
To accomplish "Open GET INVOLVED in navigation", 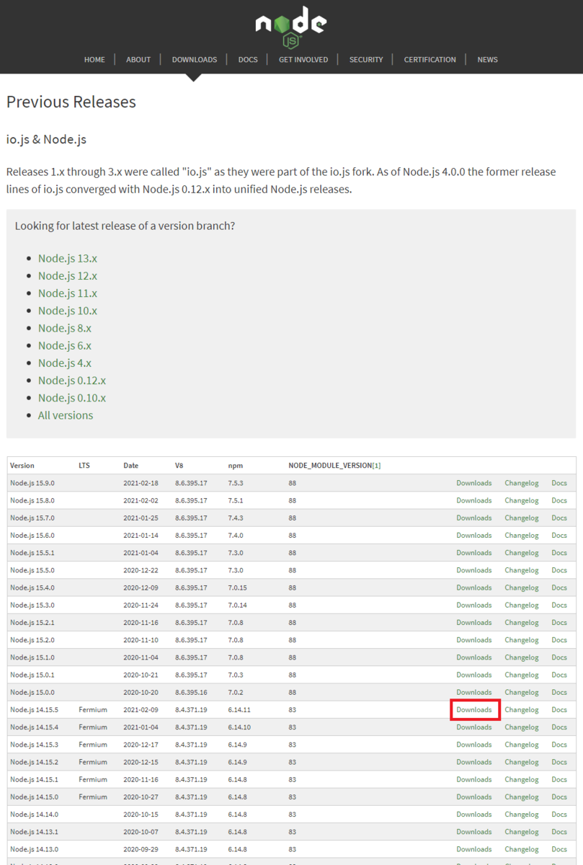I will pos(303,60).
